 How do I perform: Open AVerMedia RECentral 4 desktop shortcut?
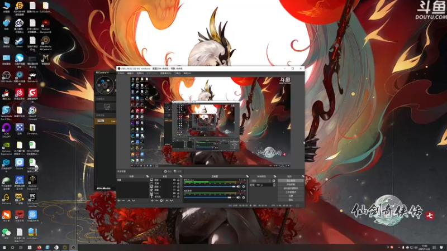[45, 43]
